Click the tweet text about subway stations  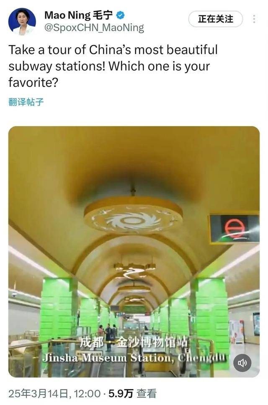(x=113, y=66)
